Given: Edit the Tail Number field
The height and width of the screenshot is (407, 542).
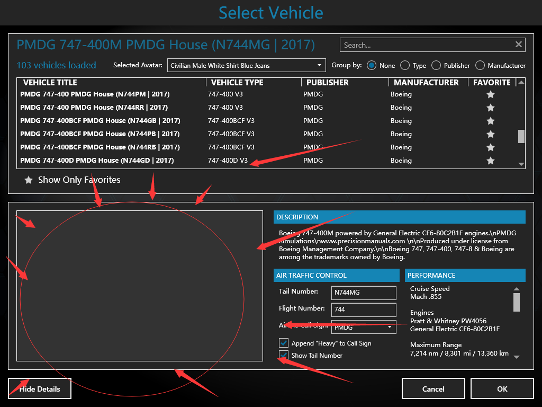Looking at the screenshot, I should tap(364, 293).
